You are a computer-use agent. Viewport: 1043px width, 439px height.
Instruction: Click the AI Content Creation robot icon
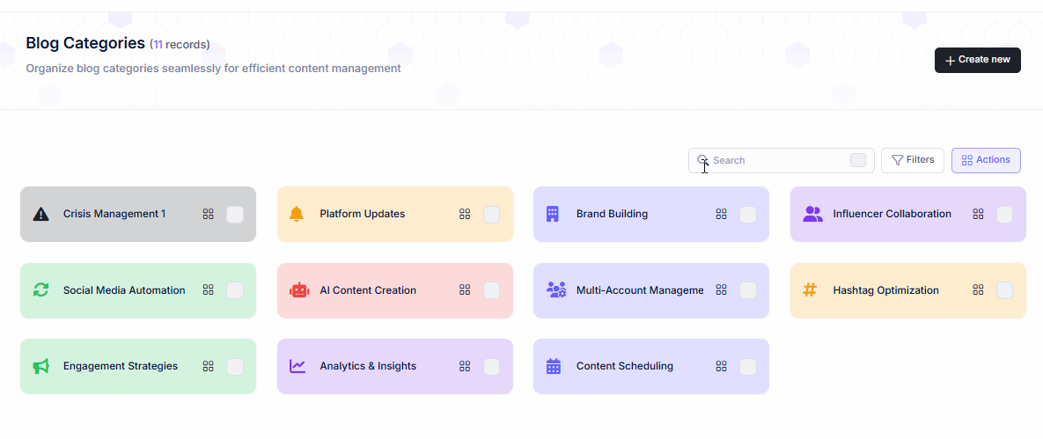[x=298, y=290]
